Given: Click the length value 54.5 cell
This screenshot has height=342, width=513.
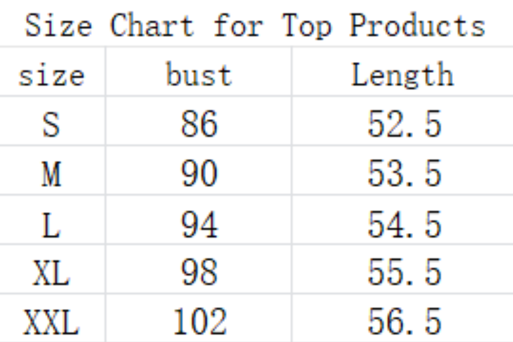Looking at the screenshot, I should (x=404, y=224).
